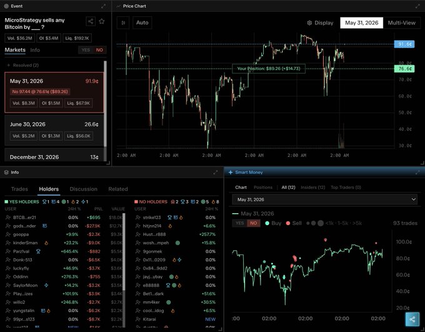This screenshot has width=425, height=332.
Task: Click badge icon next to gods...nder
Action: pyautogui.click(x=45, y=226)
